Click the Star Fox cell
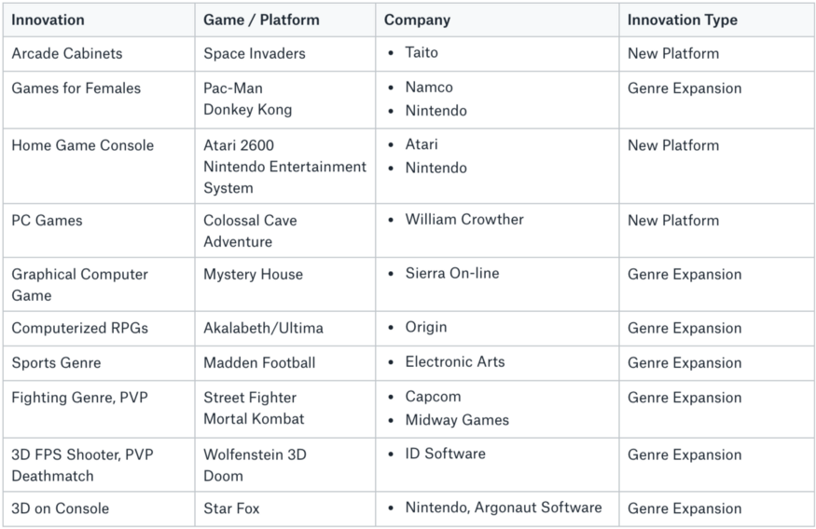The width and height of the screenshot is (816, 529). click(x=231, y=509)
